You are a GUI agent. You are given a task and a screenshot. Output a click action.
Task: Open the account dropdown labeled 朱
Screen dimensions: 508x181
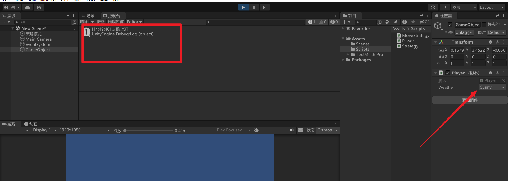pos(12,7)
